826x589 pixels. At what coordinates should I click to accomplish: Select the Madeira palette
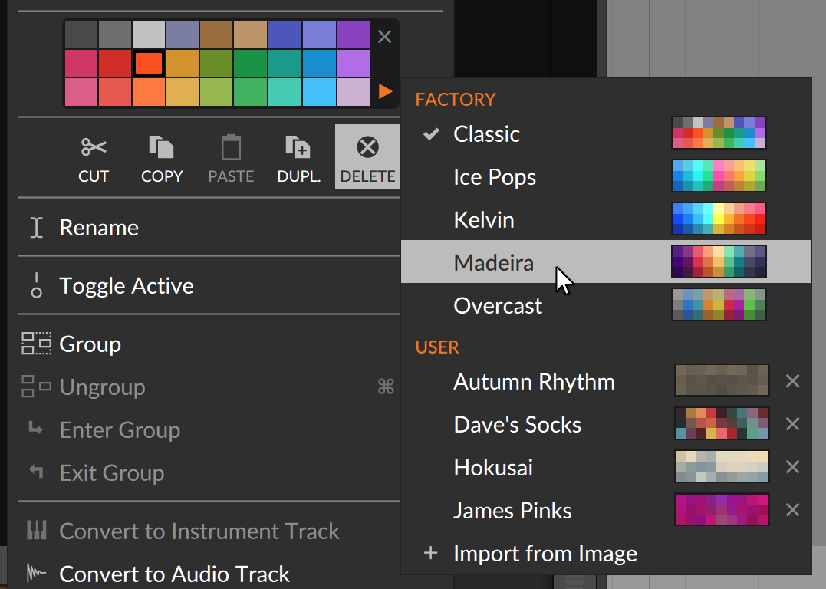[494, 262]
